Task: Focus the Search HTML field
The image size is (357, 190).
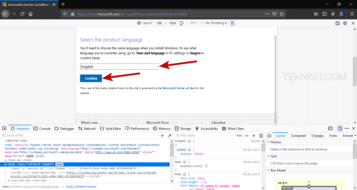Action: tap(80, 135)
